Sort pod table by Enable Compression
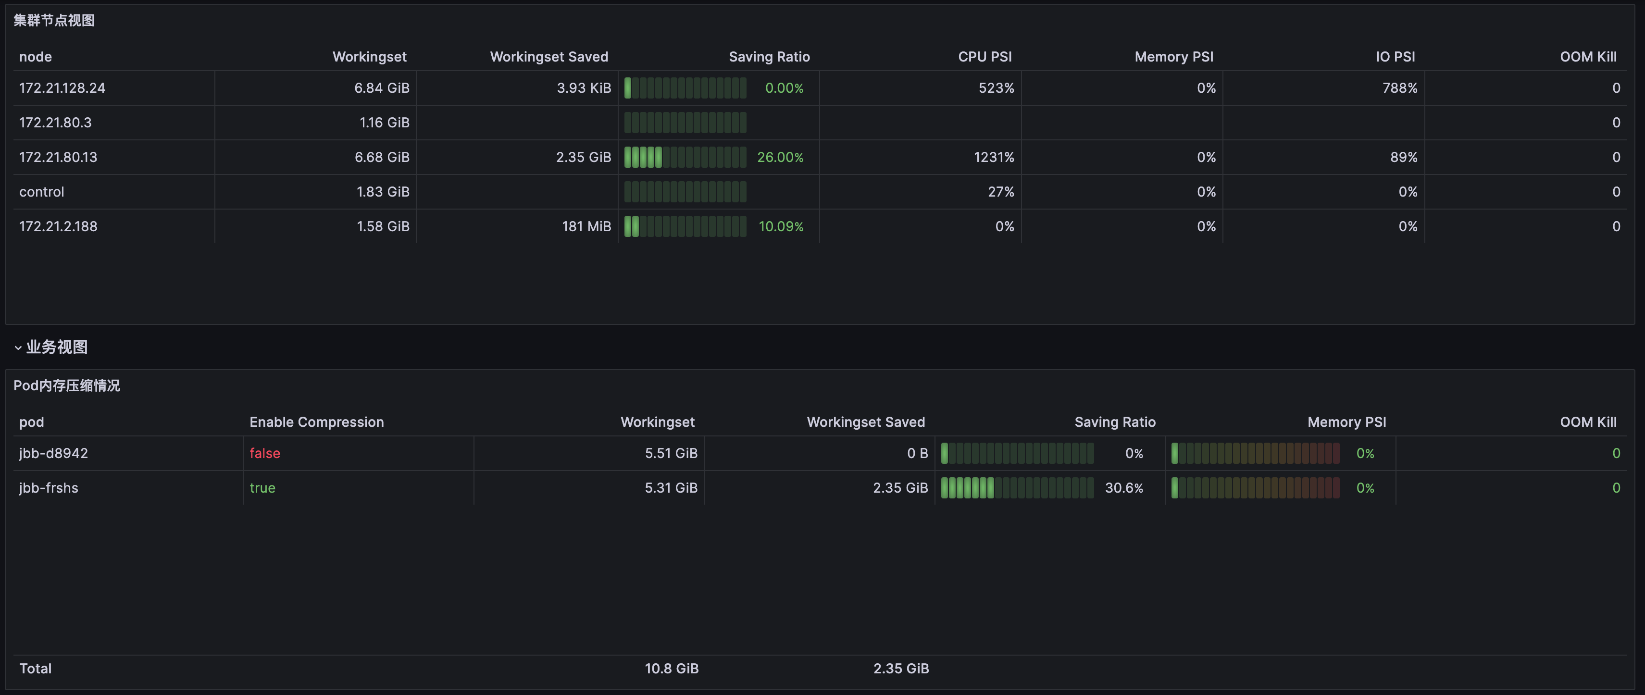This screenshot has height=695, width=1645. (317, 422)
